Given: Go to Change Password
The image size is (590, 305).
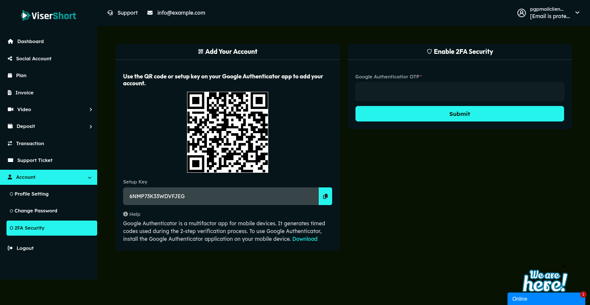Looking at the screenshot, I should pos(36,211).
